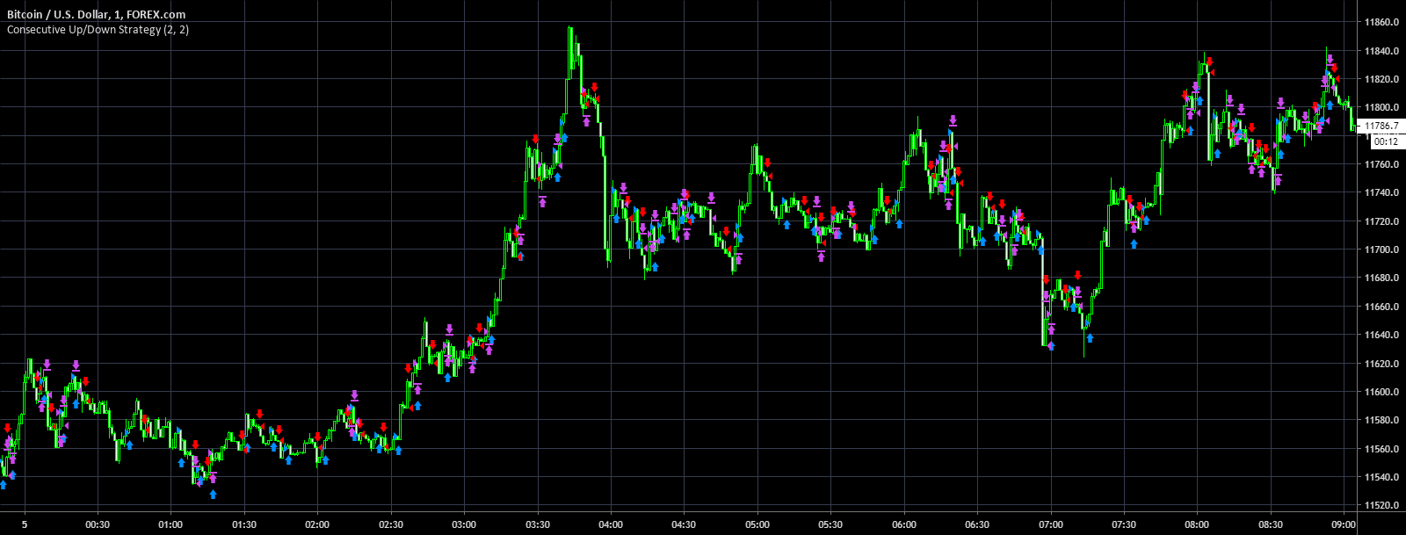
Task: Select the 11520.0 price scale value
Action: [1381, 506]
